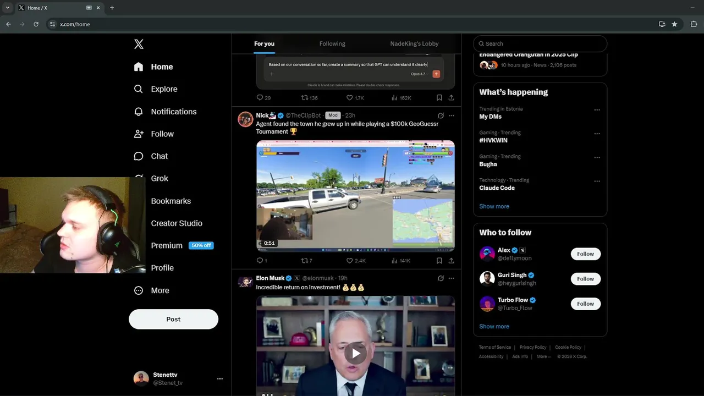Open Bookmarks in sidebar
Screen dimensions: 704x396
170,201
